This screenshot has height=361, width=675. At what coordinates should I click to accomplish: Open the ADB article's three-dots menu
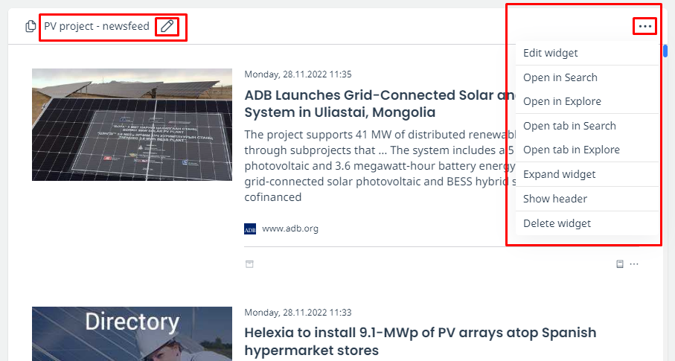point(634,264)
